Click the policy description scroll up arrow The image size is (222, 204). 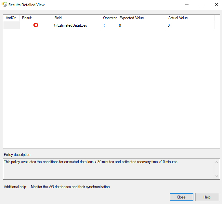click(216, 162)
